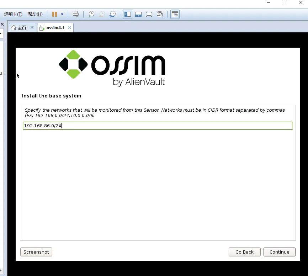Switch to Unity mode icon
Screen dimensions: 308x276
click(x=160, y=14)
